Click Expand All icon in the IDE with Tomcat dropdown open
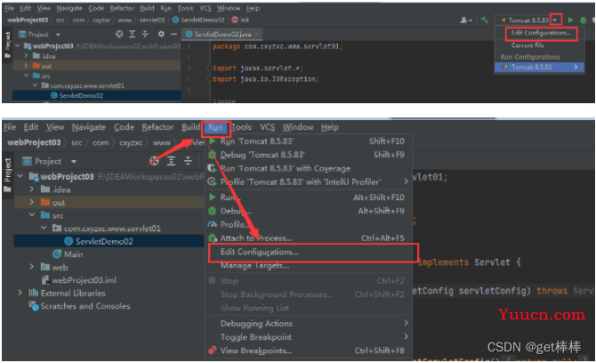 click(132, 34)
